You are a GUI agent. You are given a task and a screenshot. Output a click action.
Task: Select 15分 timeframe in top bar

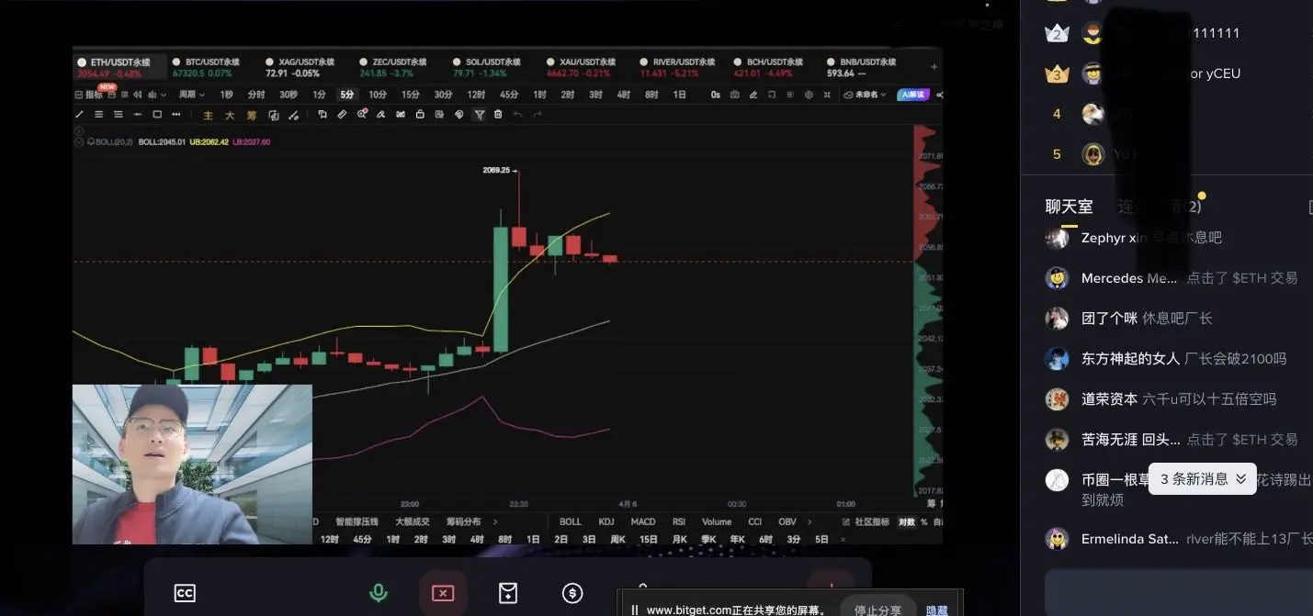(410, 95)
